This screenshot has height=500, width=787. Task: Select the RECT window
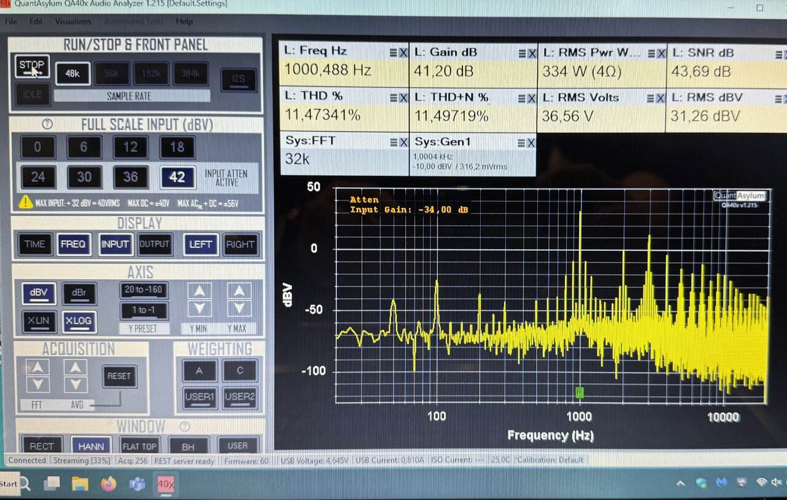click(42, 446)
